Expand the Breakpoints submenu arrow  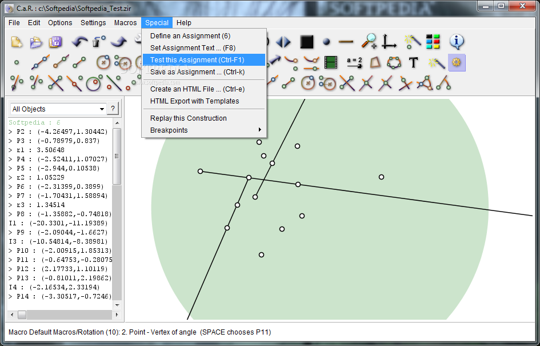[259, 130]
